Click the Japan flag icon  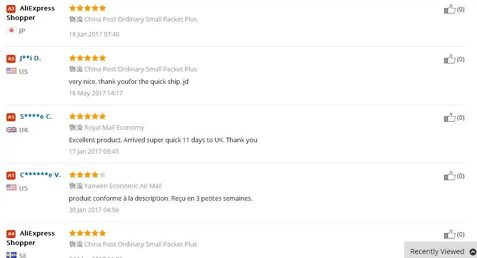pos(11,30)
